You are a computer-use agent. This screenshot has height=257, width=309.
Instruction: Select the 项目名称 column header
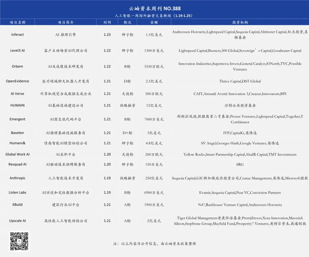click(x=17, y=22)
